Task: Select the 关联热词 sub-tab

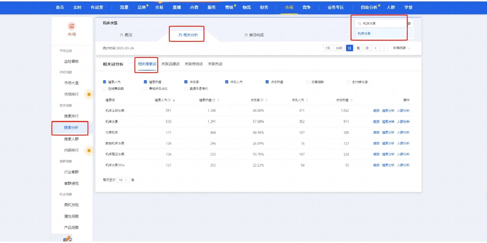Action: click(215, 64)
